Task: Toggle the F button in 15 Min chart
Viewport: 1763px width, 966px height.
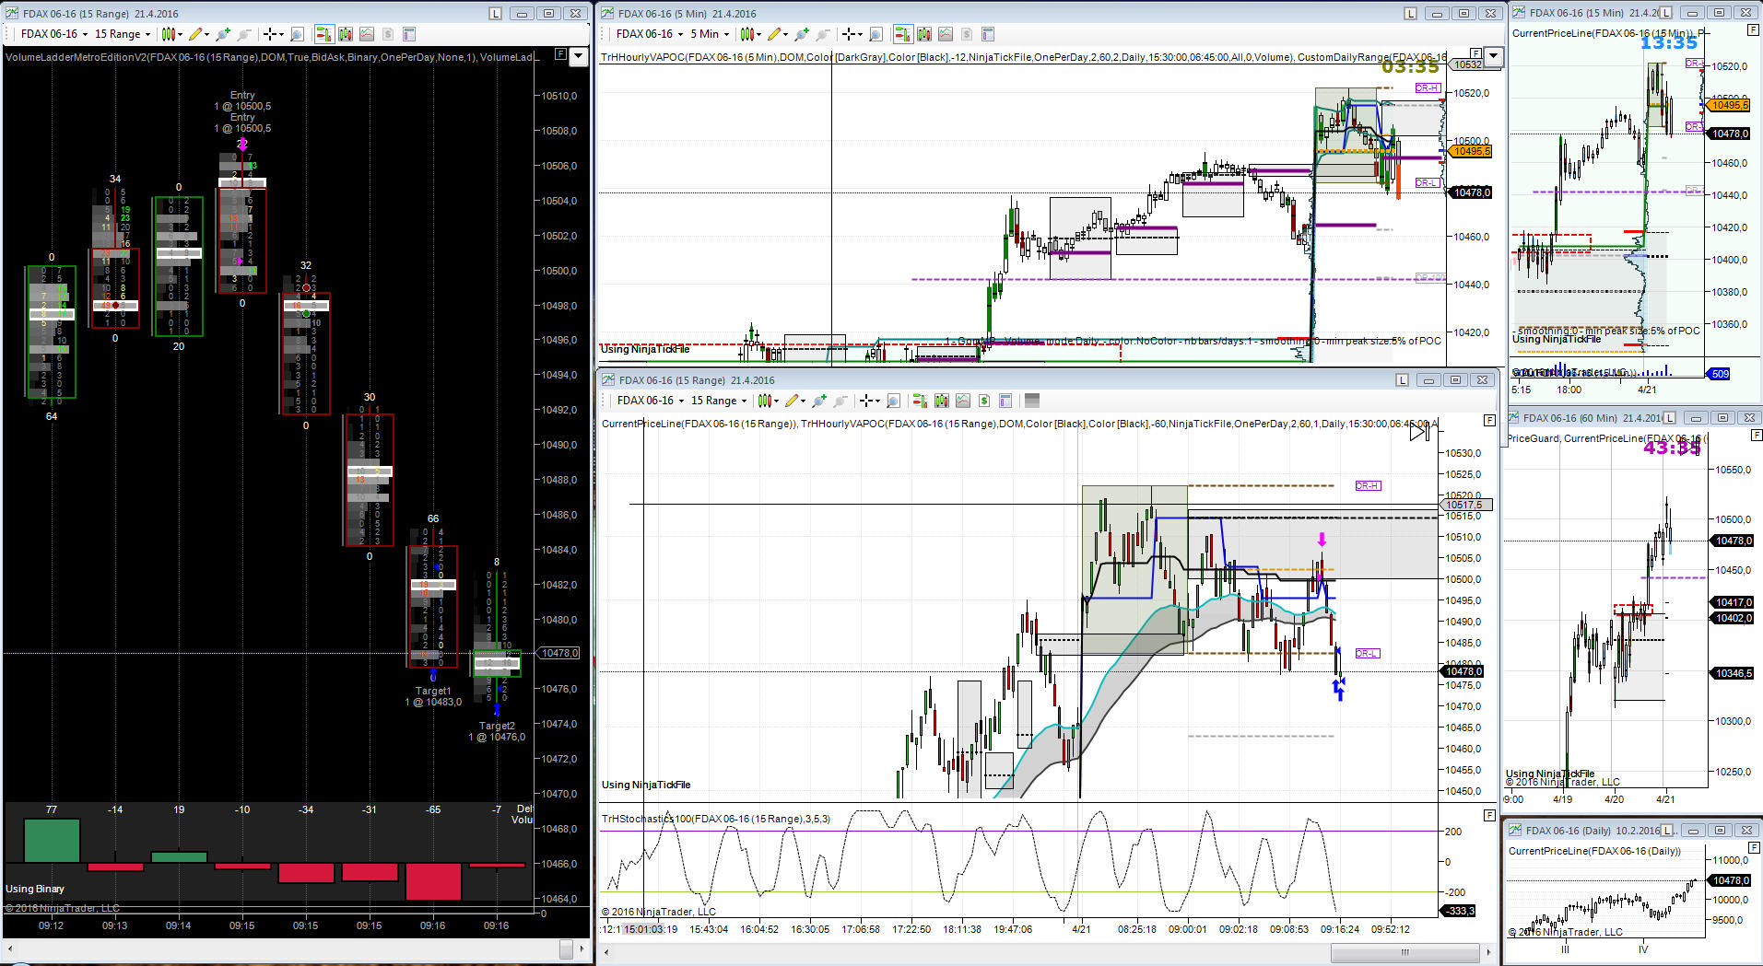Action: (x=1753, y=30)
